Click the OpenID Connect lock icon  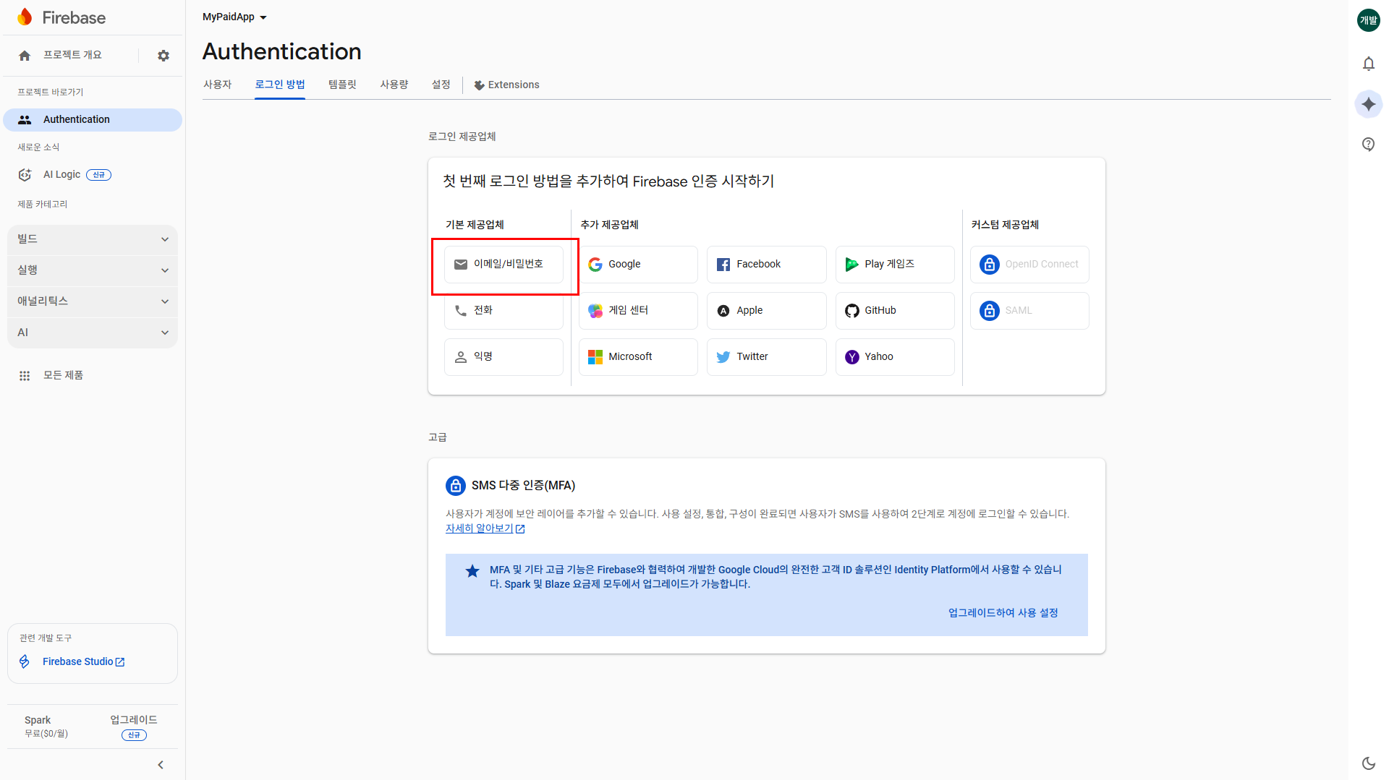tap(990, 265)
